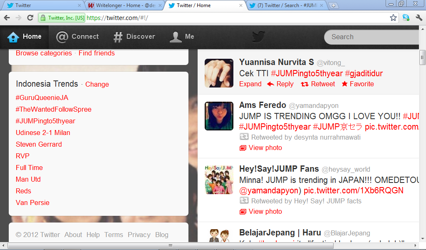Favorite Yuannisa's tweet
426x250 pixels.
358,84
